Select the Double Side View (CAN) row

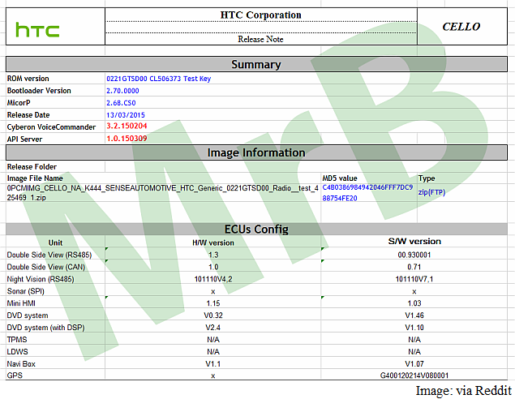(256, 268)
